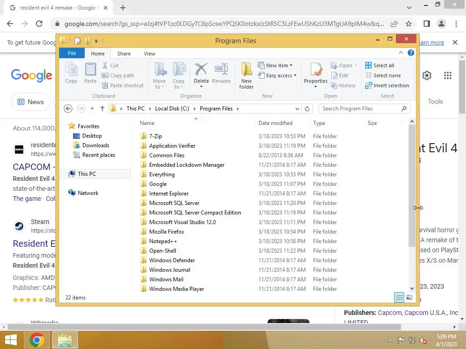466x349 pixels.
Task: Open Tools on Google results page
Action: [435, 101]
